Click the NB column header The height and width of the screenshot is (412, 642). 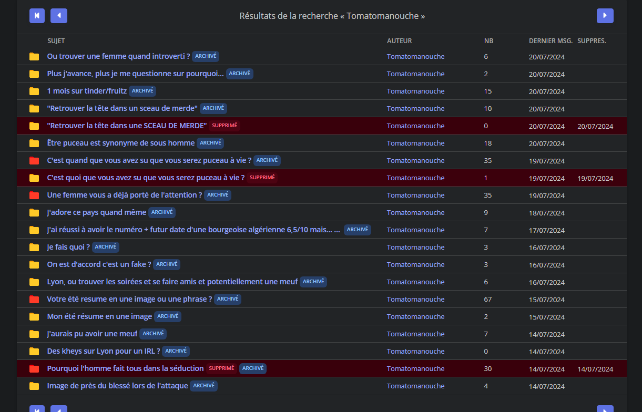(x=489, y=40)
